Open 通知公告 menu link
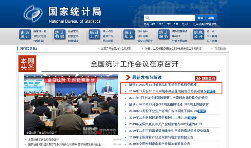251x148 pixels. click(x=108, y=36)
